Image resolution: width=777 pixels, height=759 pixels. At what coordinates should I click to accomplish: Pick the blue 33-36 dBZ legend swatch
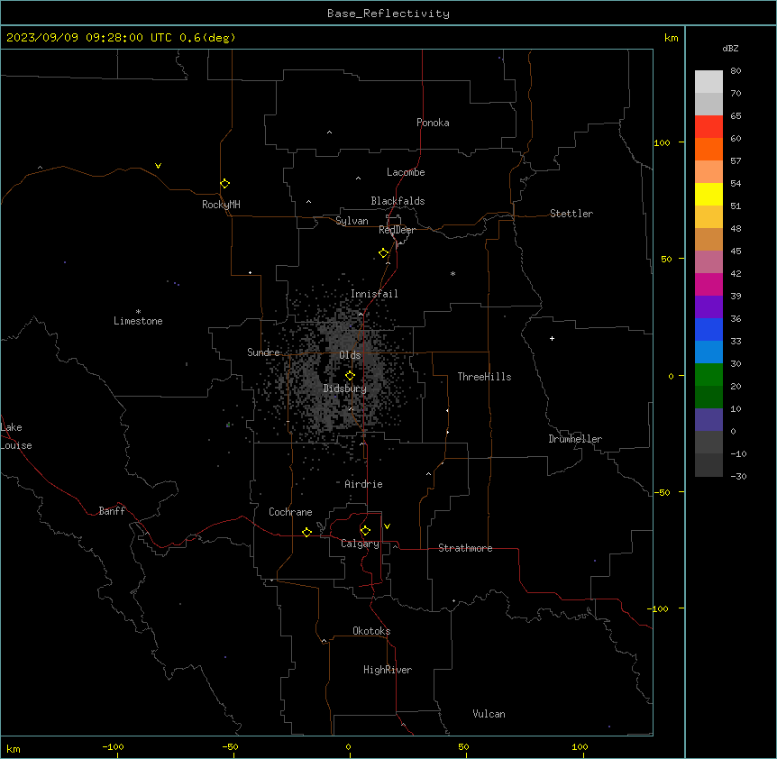(x=708, y=329)
